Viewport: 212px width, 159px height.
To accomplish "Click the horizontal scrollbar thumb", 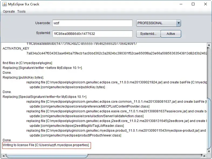I will (x=47, y=156).
